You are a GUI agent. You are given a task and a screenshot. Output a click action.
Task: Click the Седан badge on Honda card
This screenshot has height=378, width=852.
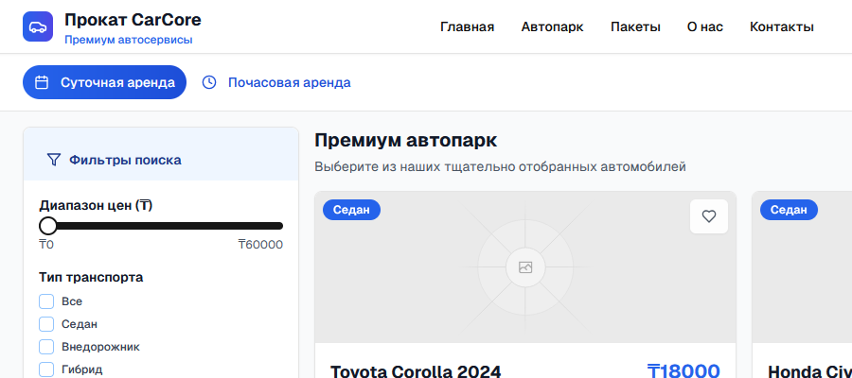click(x=789, y=210)
